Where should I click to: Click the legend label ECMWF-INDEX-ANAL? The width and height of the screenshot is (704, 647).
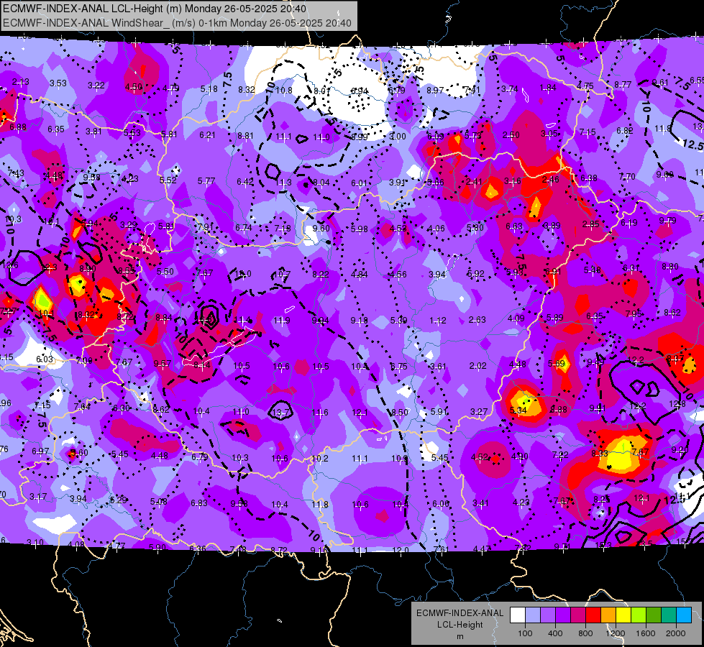pos(460,613)
